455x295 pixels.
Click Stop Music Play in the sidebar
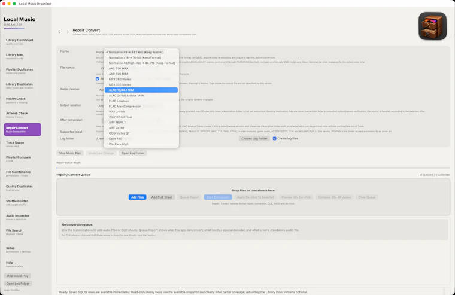pos(17,276)
